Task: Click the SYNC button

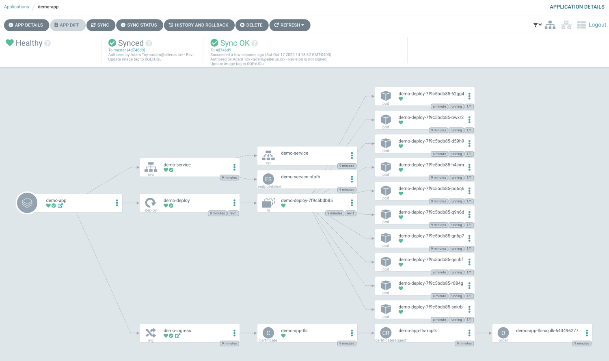Action: pyautogui.click(x=101, y=25)
